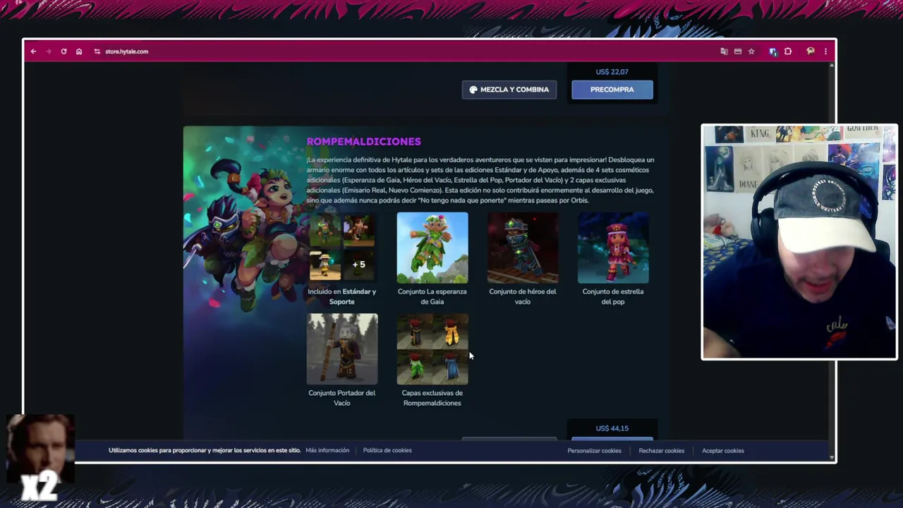Open the Extensions puzzle menu
The height and width of the screenshot is (508, 903).
(x=788, y=52)
